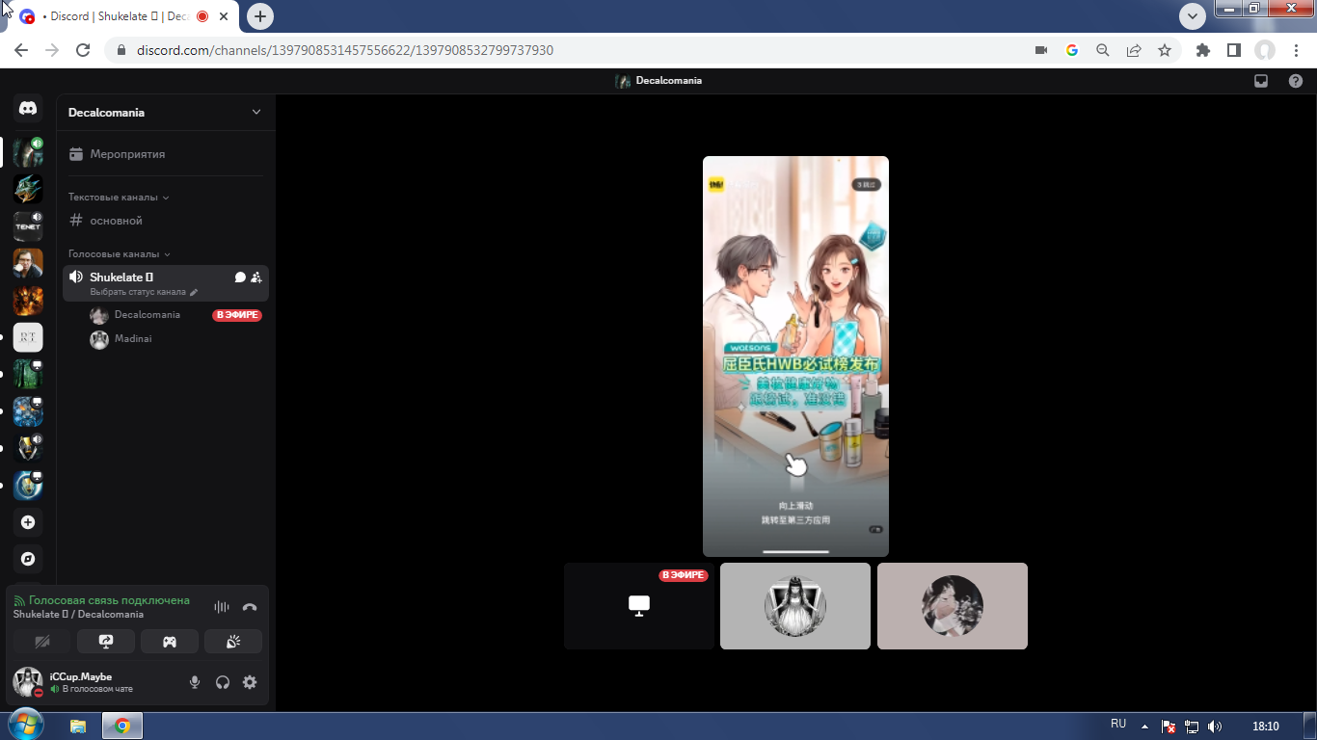
Task: Click invite people icon on Shukelate
Action: tap(256, 277)
